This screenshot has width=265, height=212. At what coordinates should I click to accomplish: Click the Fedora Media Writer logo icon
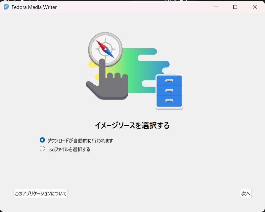6,7
